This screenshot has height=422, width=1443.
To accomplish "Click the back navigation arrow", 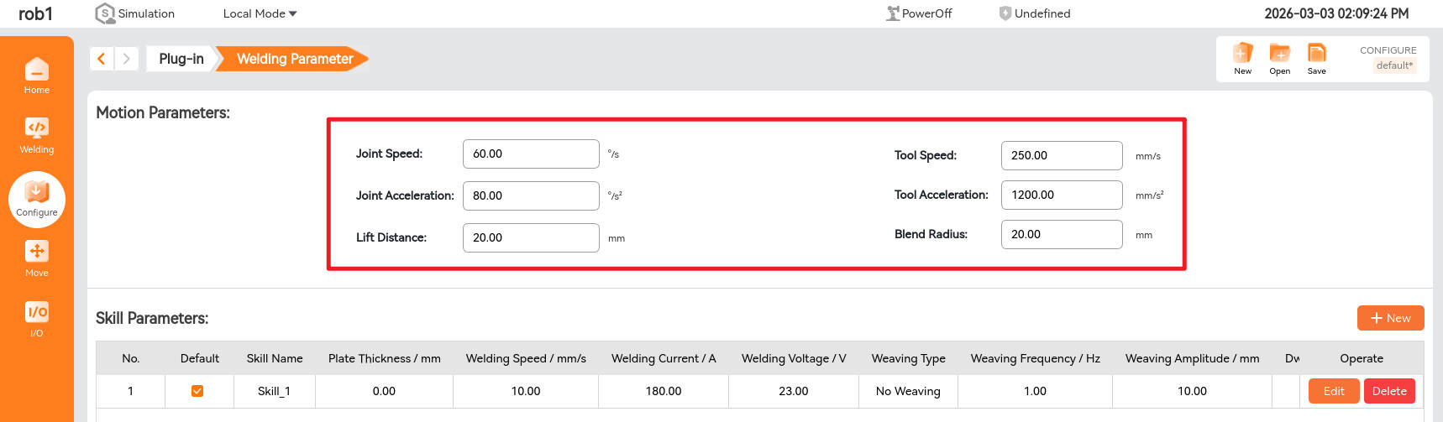I will pos(102,59).
